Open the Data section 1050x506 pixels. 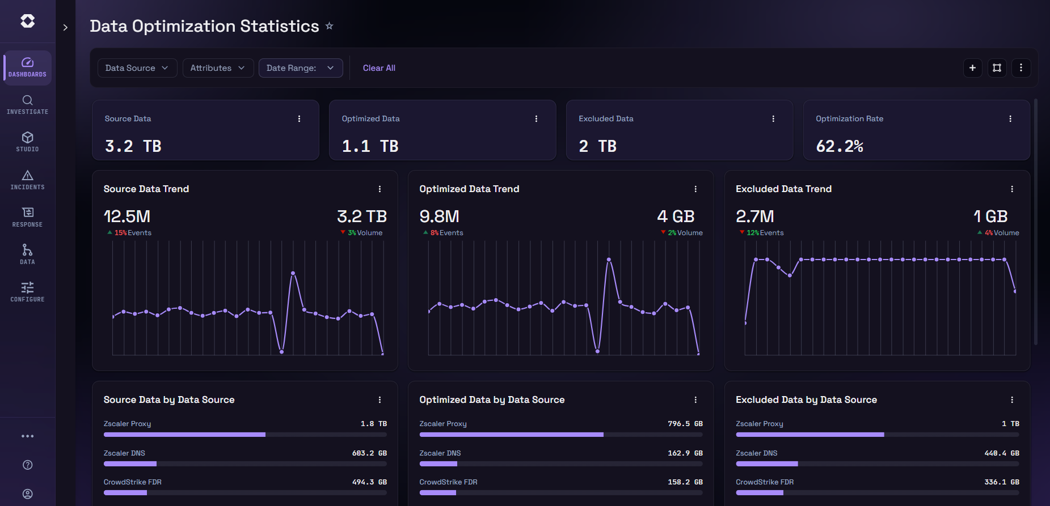pos(27,254)
